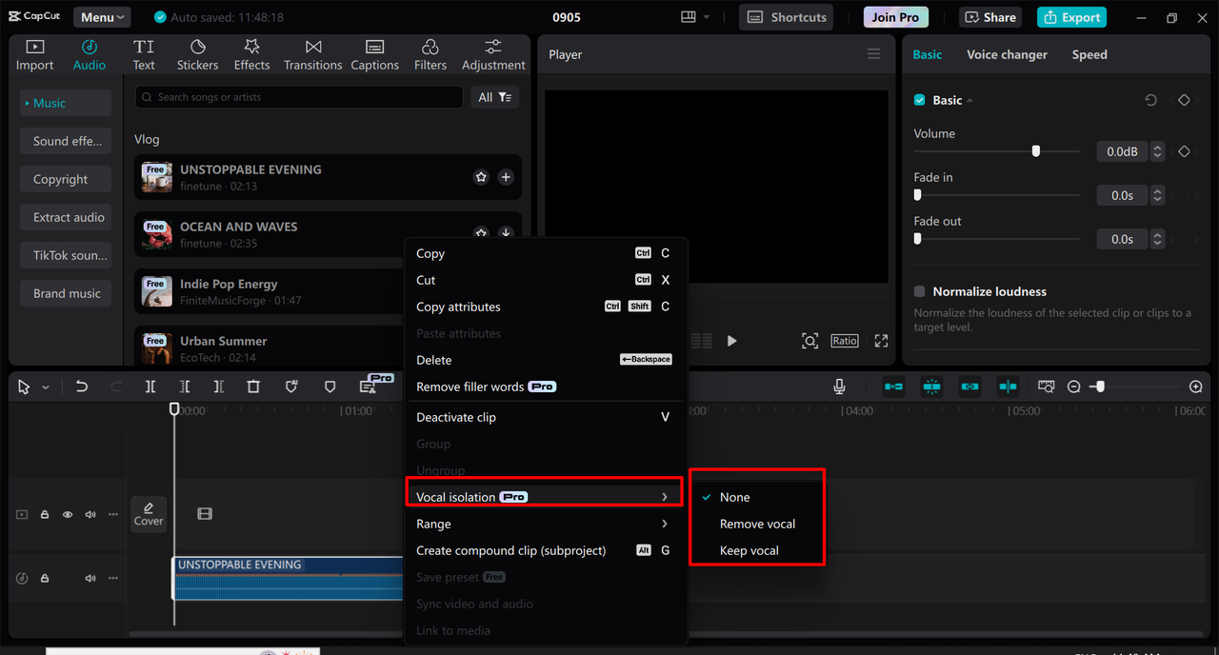Click the timeline zoom-out minus icon
Viewport: 1219px width, 655px height.
pyautogui.click(x=1074, y=387)
